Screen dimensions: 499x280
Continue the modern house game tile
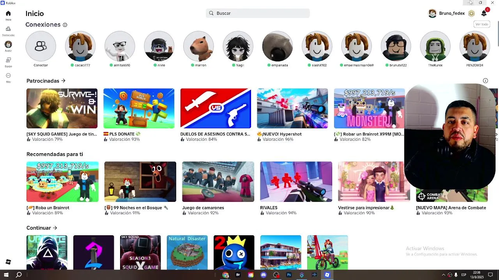pyautogui.click(x=281, y=252)
